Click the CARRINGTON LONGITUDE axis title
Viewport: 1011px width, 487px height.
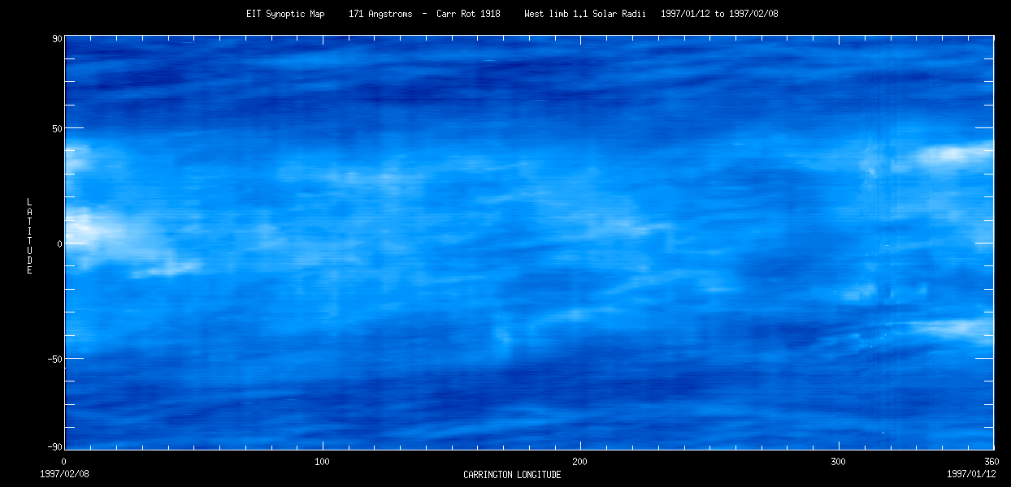pos(512,474)
